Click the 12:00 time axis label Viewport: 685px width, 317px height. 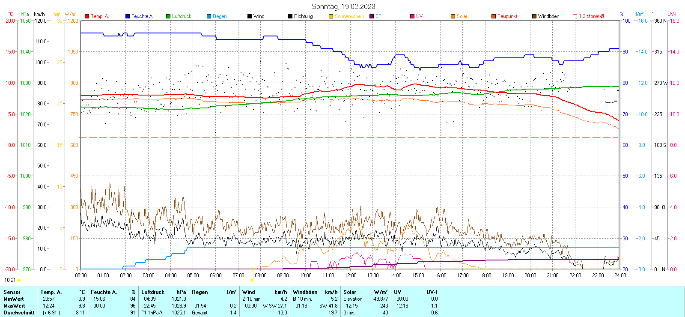coord(350,275)
